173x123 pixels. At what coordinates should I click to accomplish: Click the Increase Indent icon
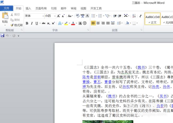(120, 16)
